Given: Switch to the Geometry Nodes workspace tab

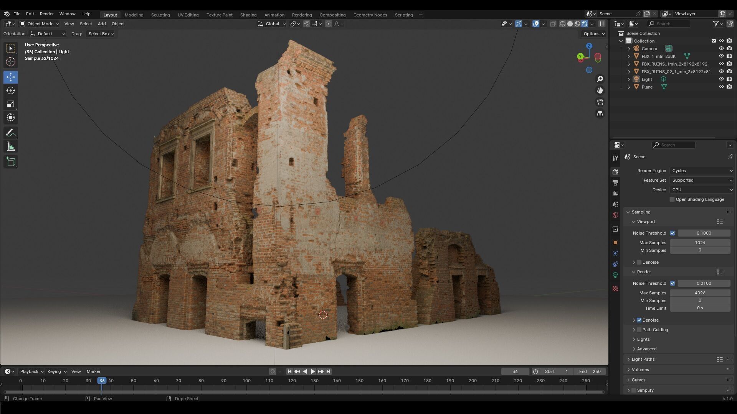Looking at the screenshot, I should (370, 15).
